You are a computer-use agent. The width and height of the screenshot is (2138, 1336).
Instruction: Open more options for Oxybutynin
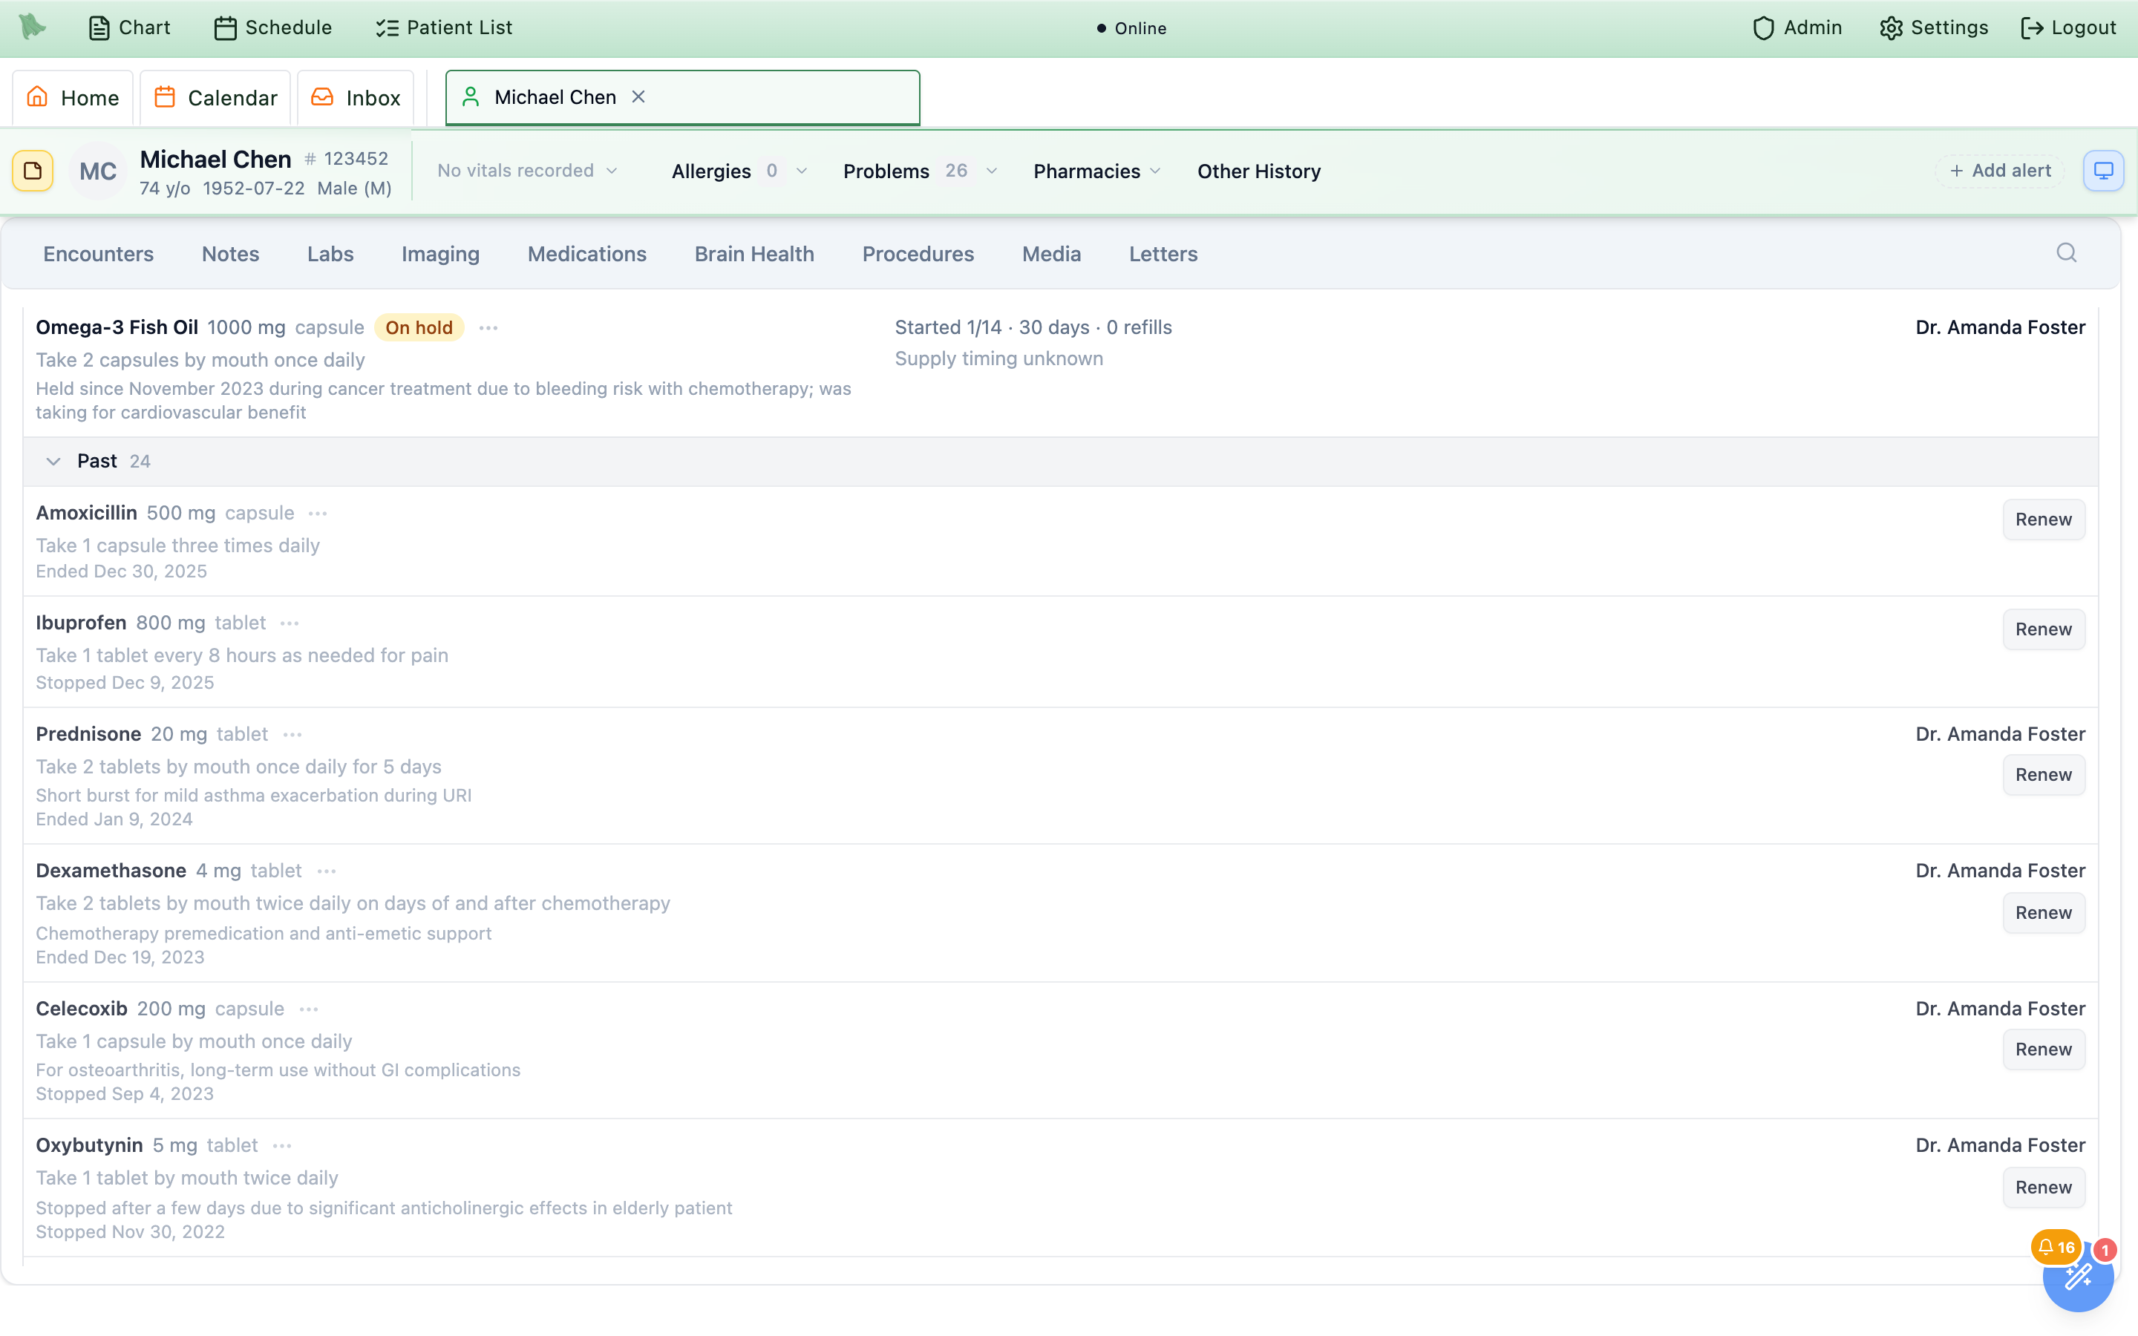click(282, 1146)
